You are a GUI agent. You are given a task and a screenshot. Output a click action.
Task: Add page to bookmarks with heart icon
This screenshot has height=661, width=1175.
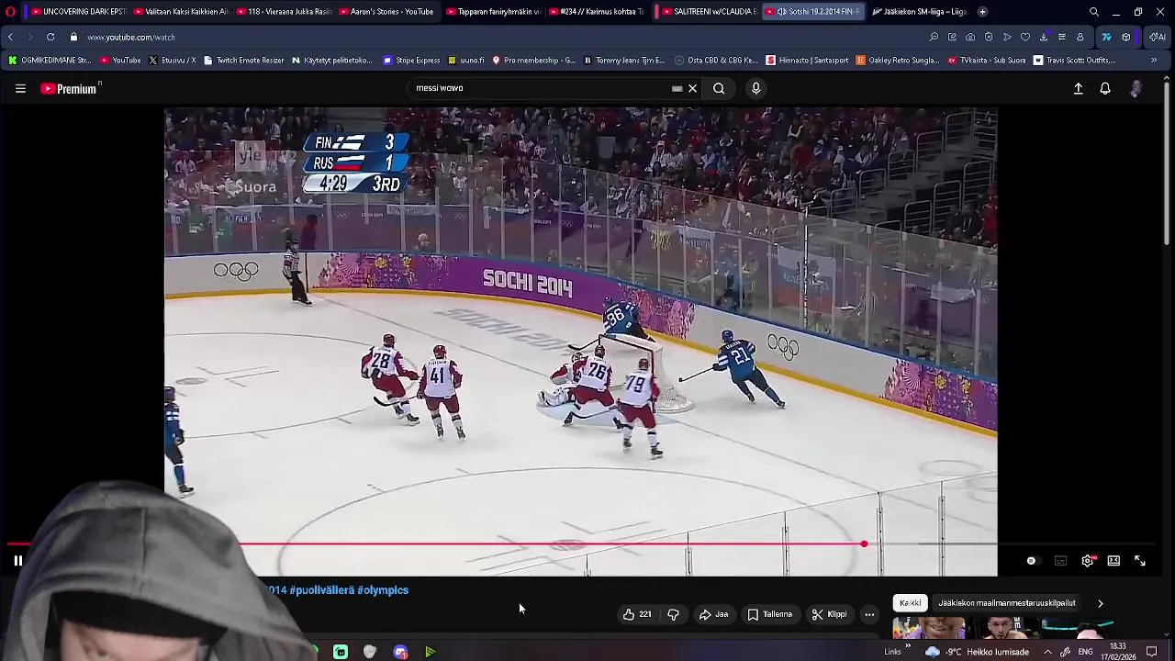pos(1025,37)
